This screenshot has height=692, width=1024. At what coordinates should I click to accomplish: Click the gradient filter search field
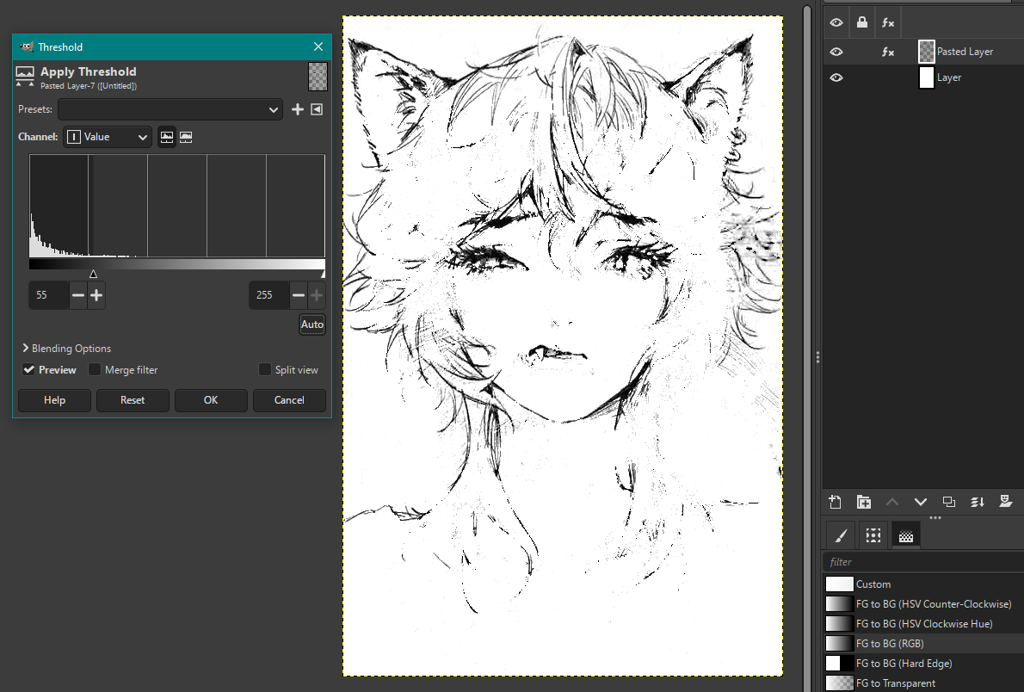(922, 562)
